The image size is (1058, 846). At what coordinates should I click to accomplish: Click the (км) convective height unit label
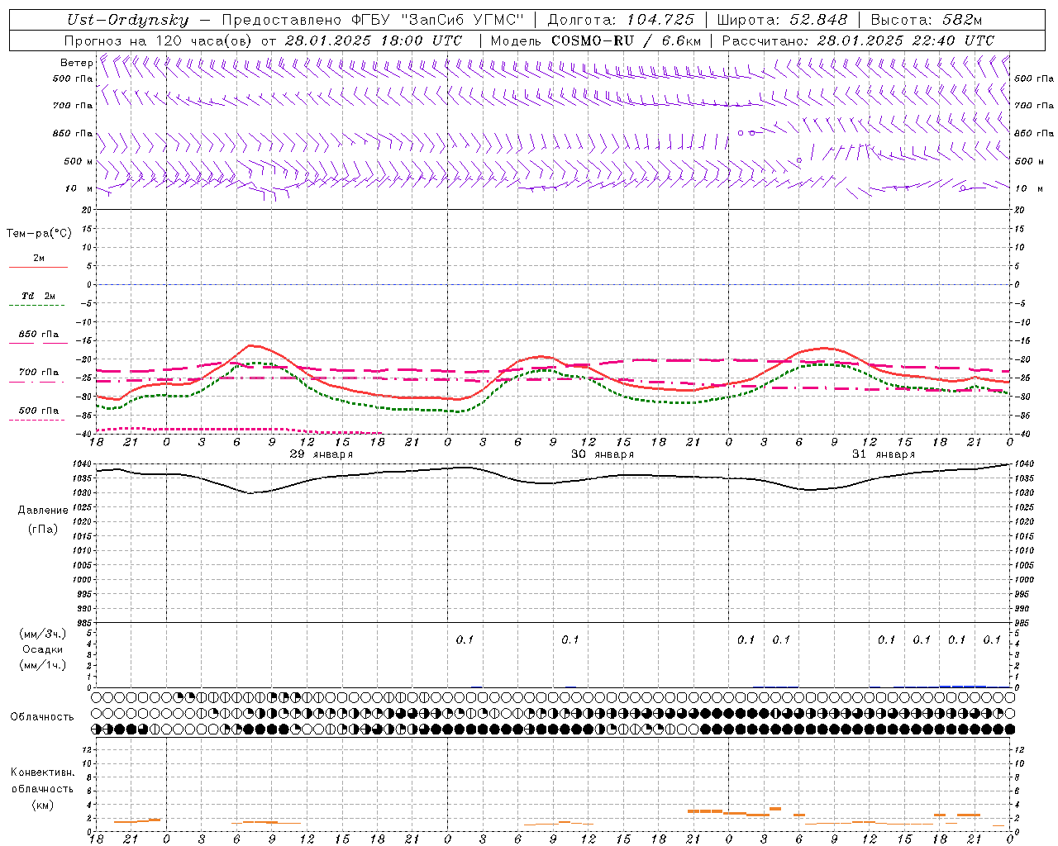(42, 805)
